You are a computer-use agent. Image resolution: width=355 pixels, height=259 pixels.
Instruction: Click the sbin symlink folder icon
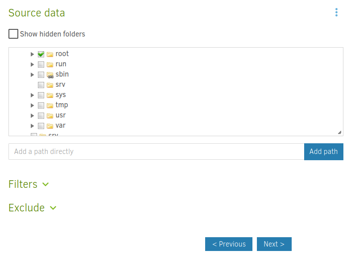pos(50,75)
